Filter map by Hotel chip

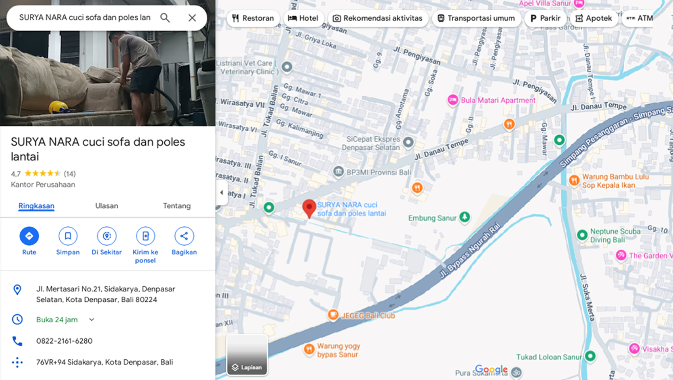click(x=303, y=18)
